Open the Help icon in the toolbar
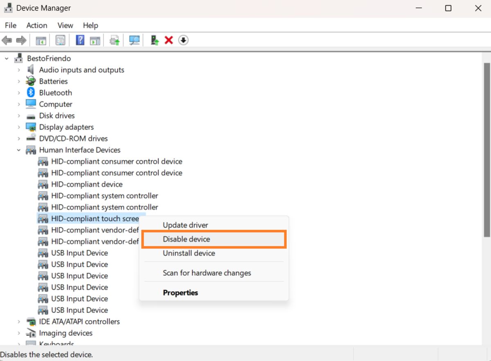Image resolution: width=491 pixels, height=361 pixels. click(79, 40)
